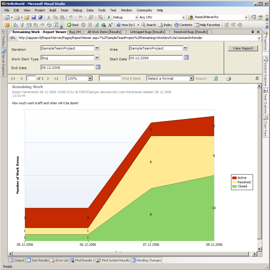270x270 pixels.
Task: Switch to Resolved Bugs [Results] tab
Action: (191, 32)
